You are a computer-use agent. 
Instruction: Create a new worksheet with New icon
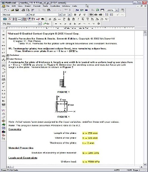tap(5, 10)
